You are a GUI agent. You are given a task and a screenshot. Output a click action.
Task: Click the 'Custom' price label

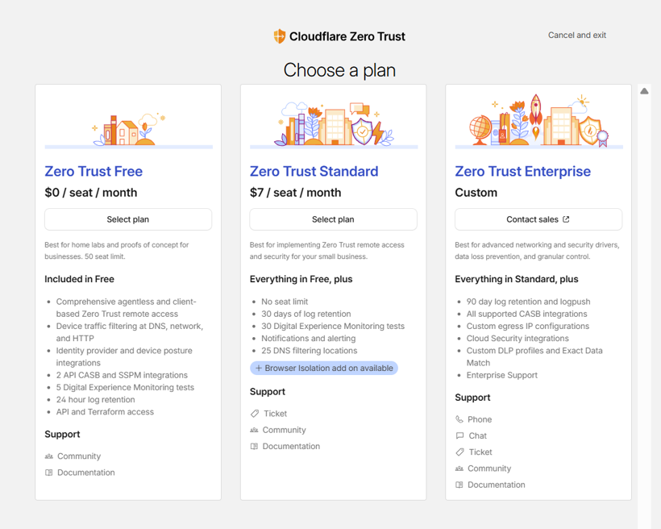[476, 193]
